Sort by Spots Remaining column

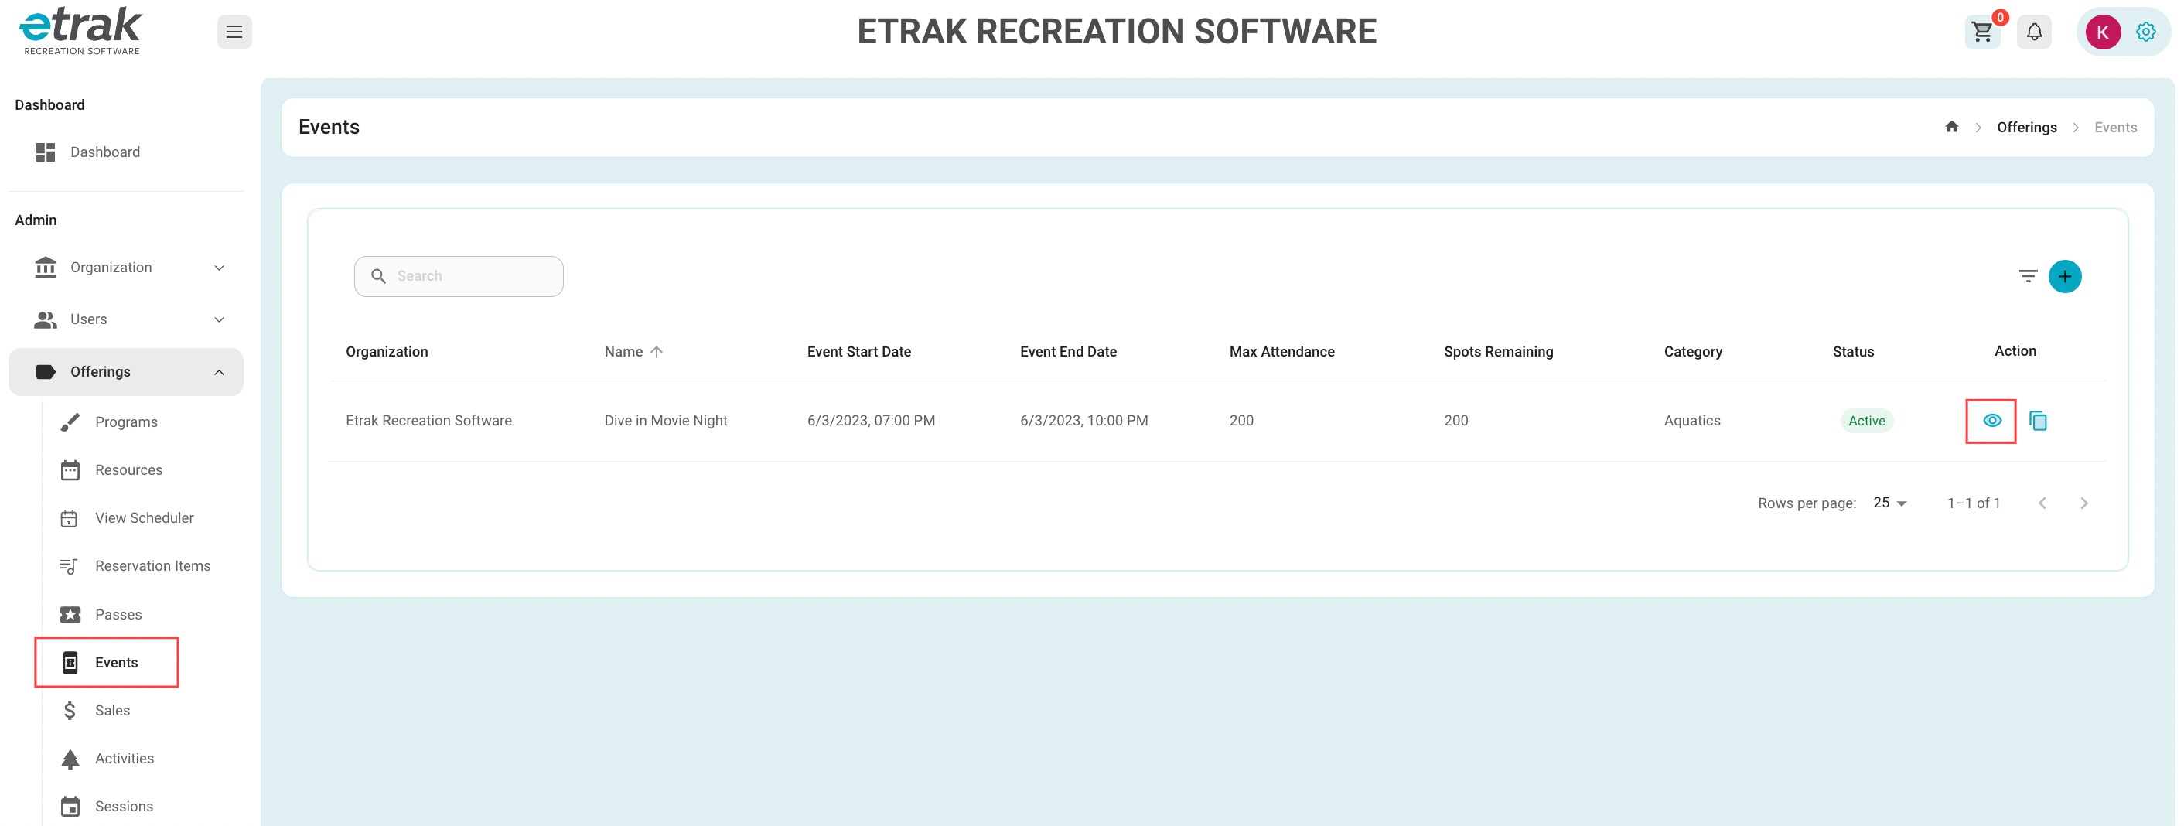click(x=1498, y=352)
